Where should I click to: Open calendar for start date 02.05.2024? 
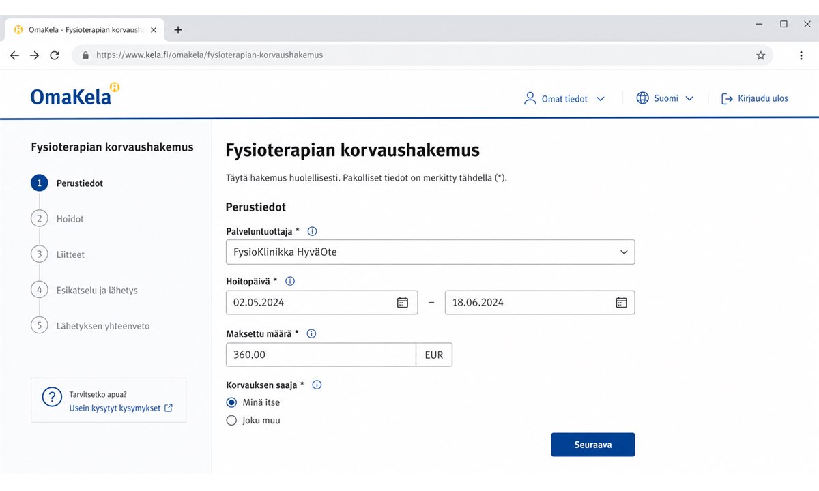click(x=403, y=303)
